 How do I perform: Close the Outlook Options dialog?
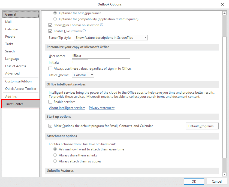(x=222, y=4)
